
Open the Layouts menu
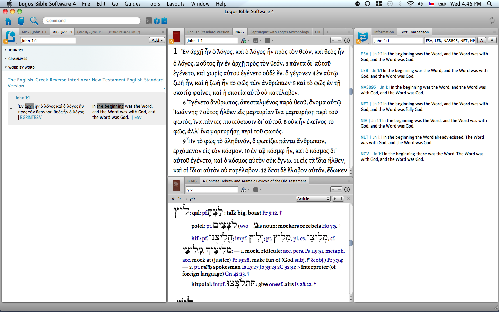point(176,4)
